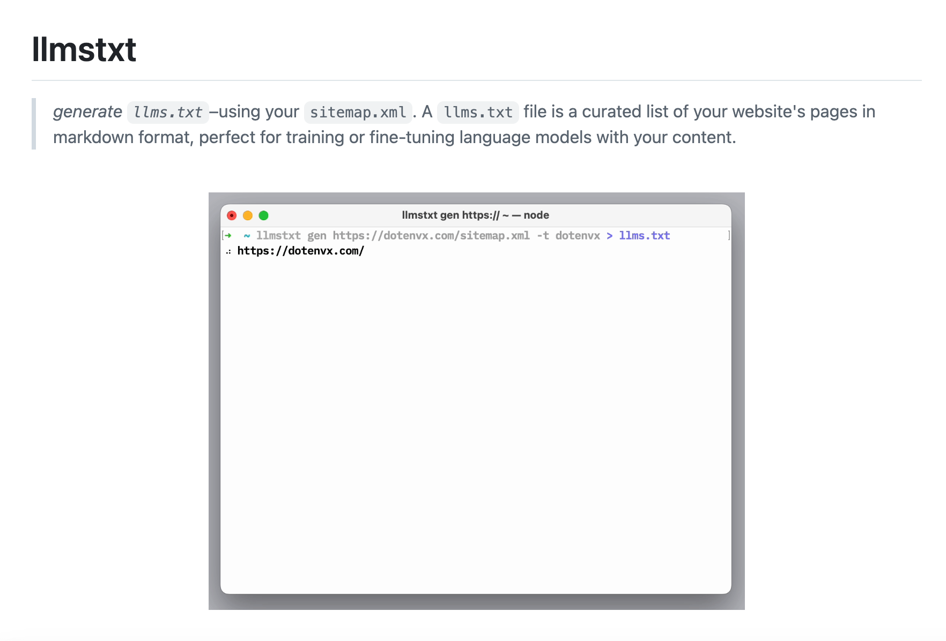
Task: Click the italic word 'generate'
Action: pos(87,111)
